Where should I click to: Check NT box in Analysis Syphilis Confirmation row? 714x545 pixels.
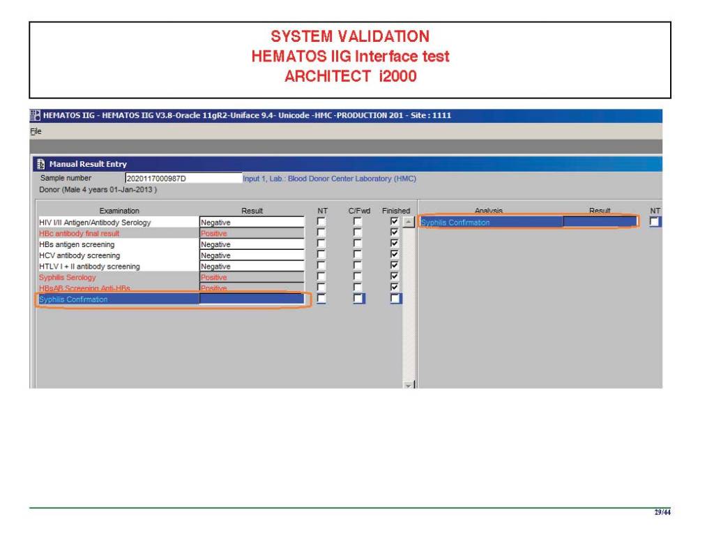(x=654, y=222)
